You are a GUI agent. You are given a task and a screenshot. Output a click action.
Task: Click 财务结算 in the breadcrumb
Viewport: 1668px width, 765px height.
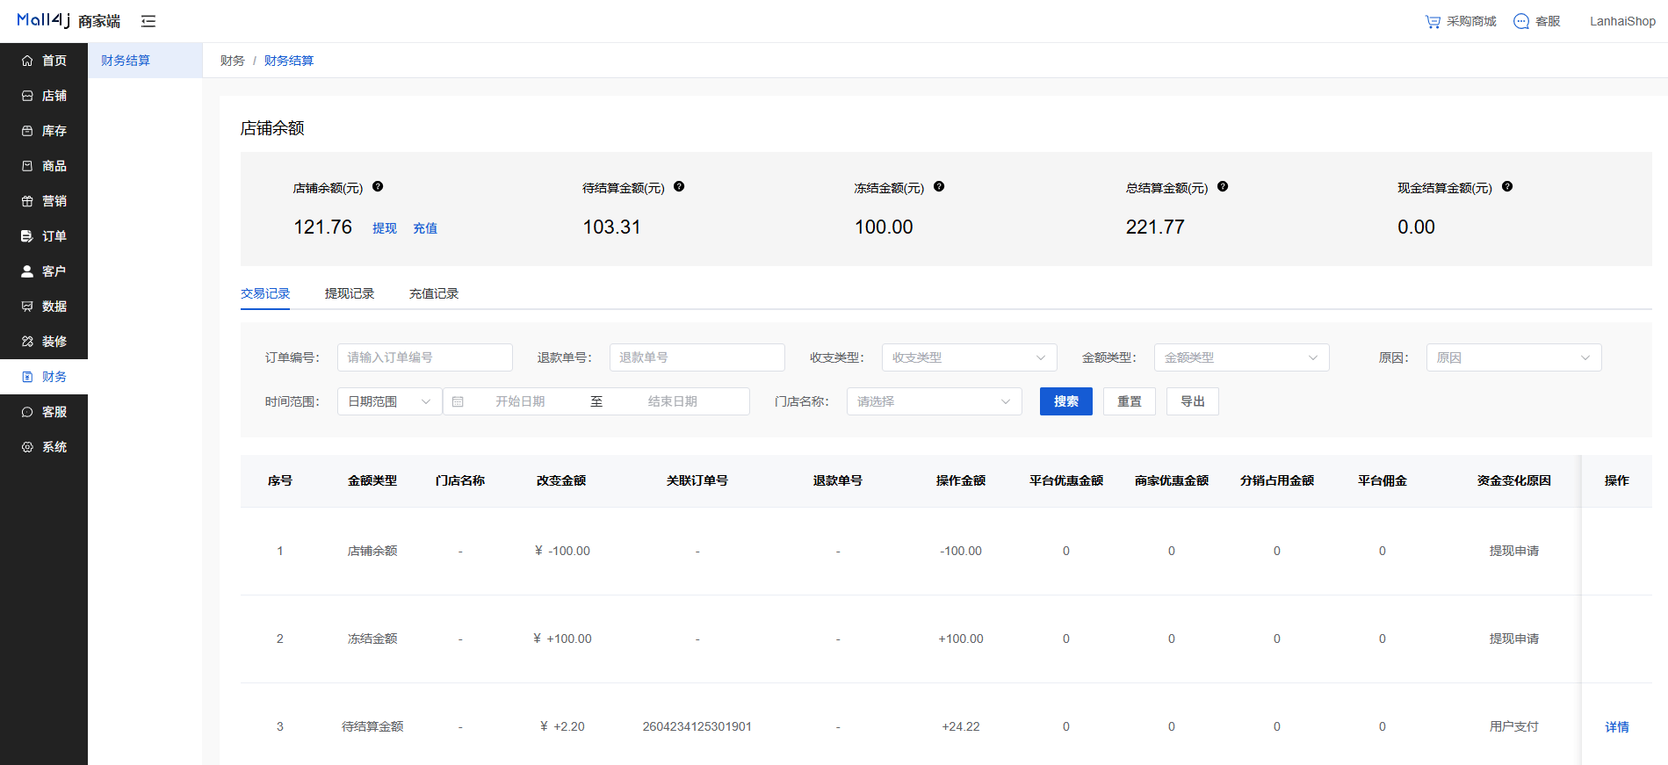click(x=289, y=61)
